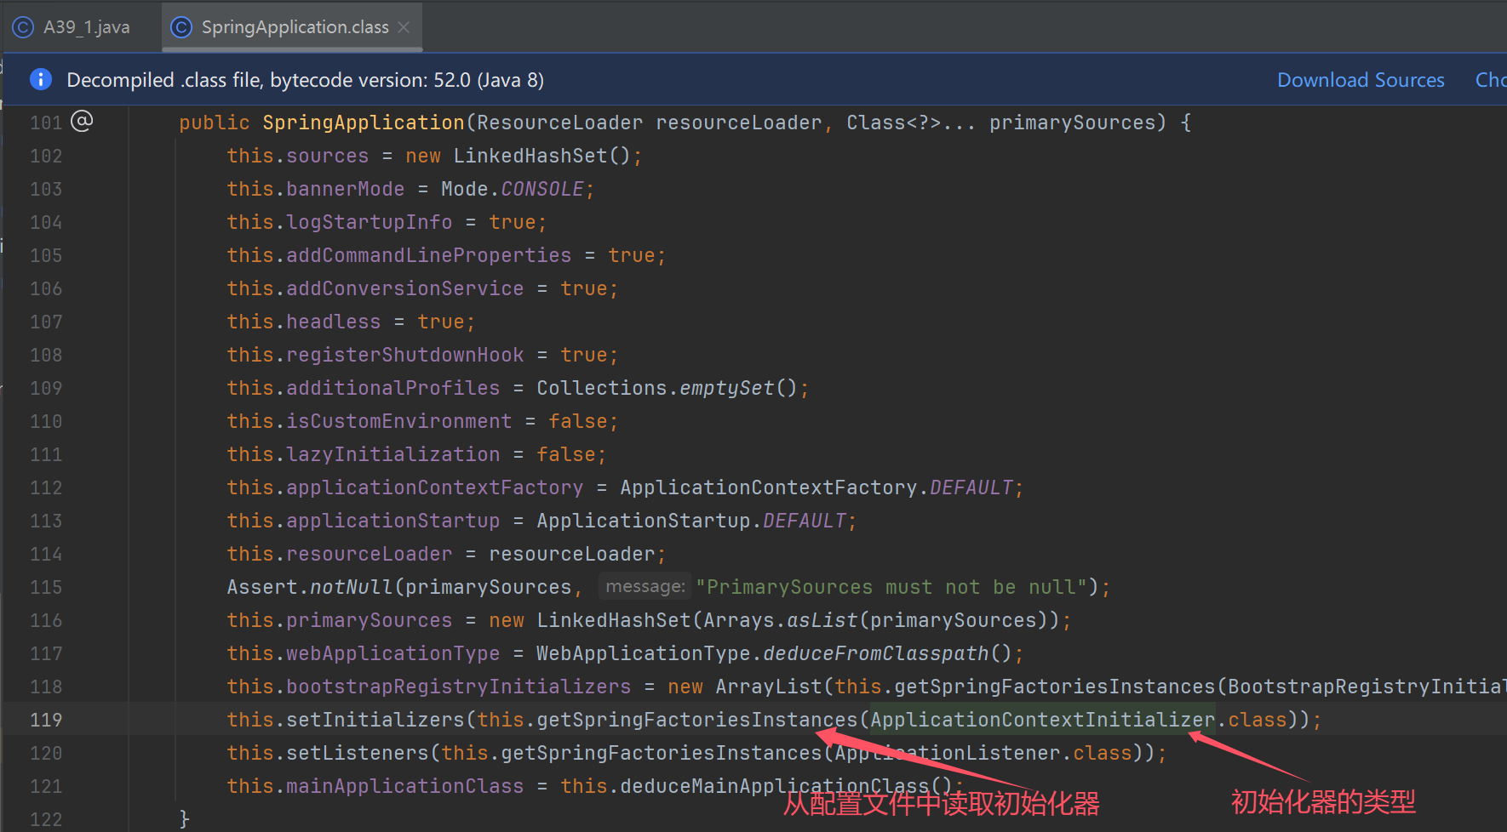Click the class icon of SpringApplication.class tab
This screenshot has height=832, width=1507.
click(x=181, y=27)
